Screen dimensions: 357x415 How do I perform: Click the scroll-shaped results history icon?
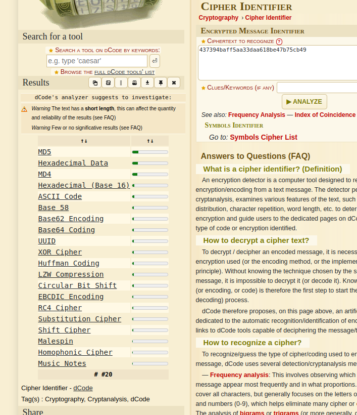tap(108, 83)
